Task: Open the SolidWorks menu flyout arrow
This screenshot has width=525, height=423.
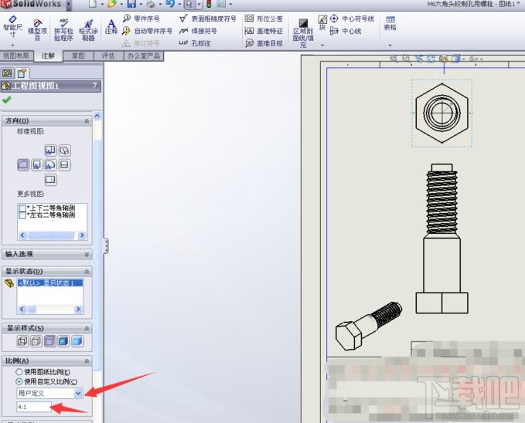Action: 69,4
